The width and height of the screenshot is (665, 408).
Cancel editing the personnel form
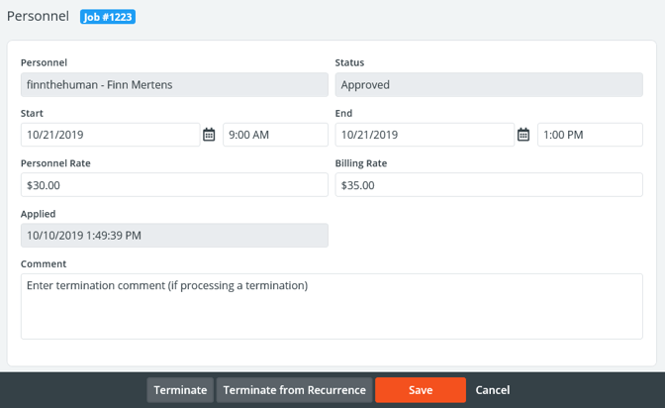click(x=493, y=390)
